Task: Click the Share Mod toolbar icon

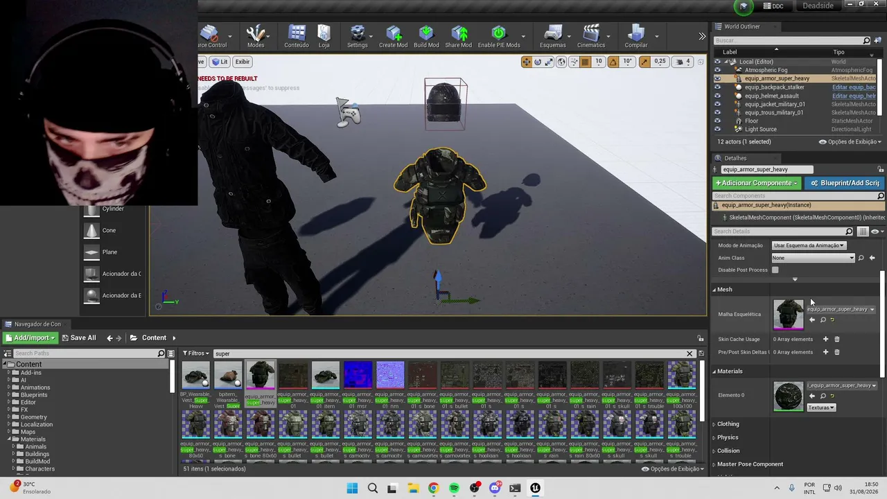Action: tap(458, 37)
